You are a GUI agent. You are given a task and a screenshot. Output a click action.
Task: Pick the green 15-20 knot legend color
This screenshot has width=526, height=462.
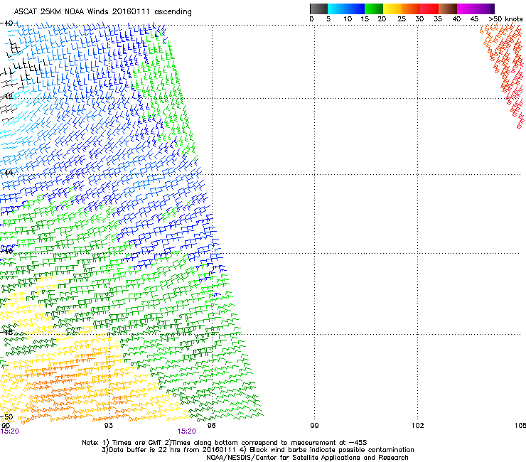click(374, 9)
